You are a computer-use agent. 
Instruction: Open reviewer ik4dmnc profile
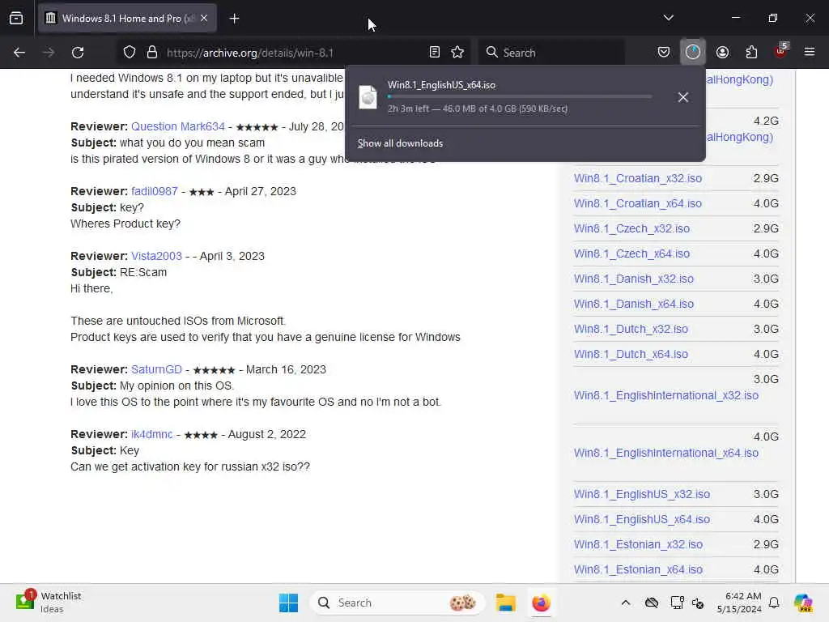(152, 434)
